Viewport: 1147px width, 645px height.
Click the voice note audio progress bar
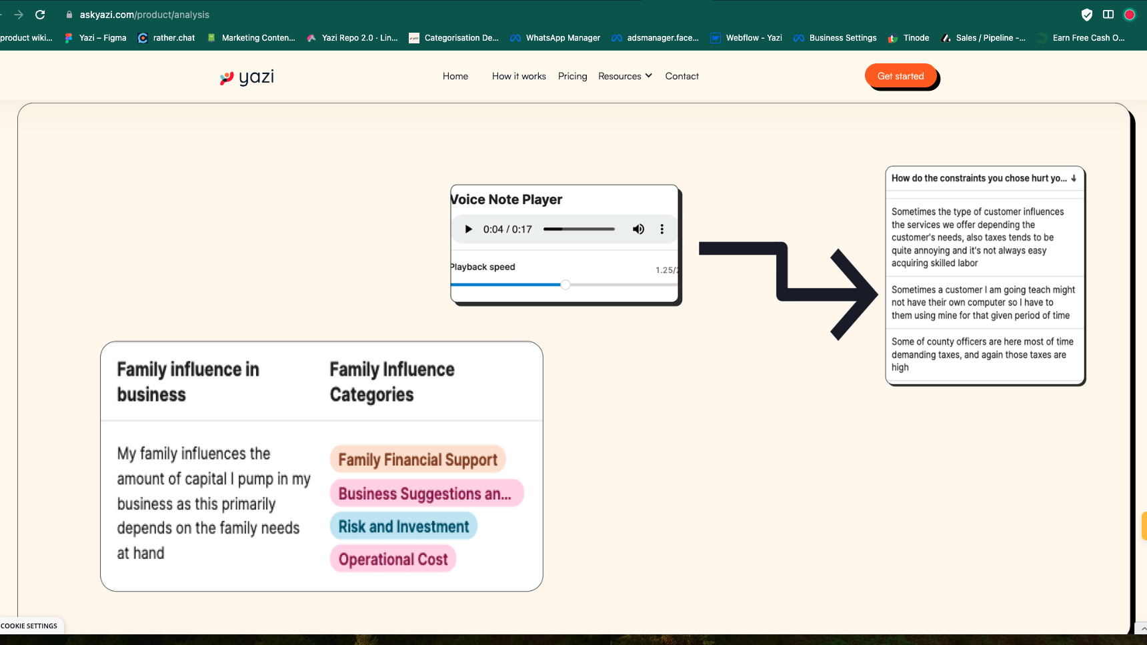579,229
